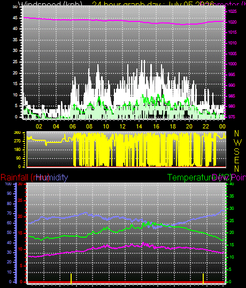
Task: Select the 1025 barometer axis label
Action: pos(232,11)
